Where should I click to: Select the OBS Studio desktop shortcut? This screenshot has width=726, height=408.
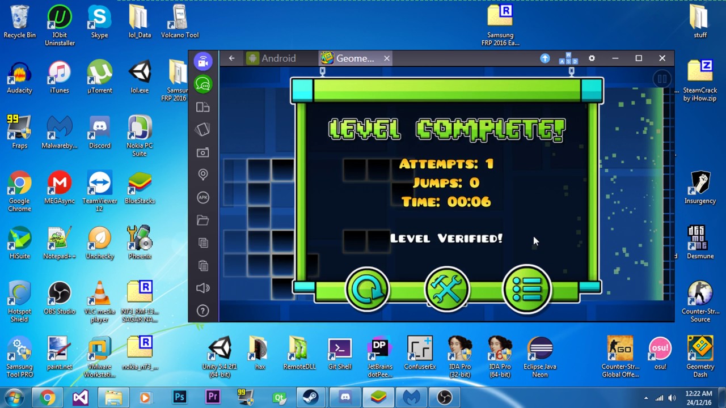point(60,299)
